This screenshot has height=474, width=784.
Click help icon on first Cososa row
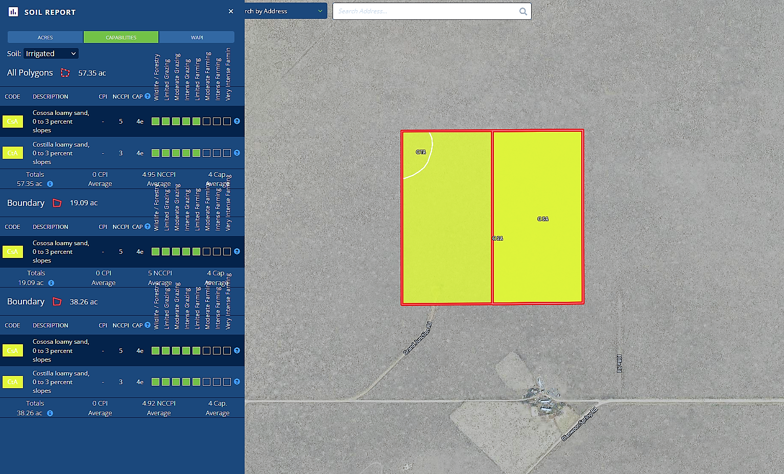237,122
